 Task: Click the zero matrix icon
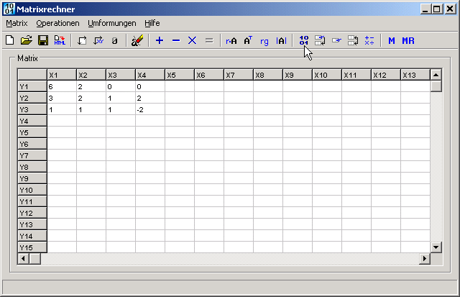click(115, 40)
